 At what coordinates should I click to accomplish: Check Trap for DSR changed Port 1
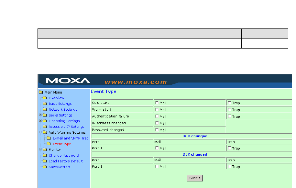click(230, 166)
